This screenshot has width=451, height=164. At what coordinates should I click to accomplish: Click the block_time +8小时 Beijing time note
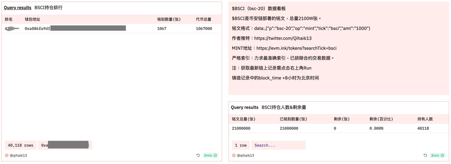coord(275,78)
